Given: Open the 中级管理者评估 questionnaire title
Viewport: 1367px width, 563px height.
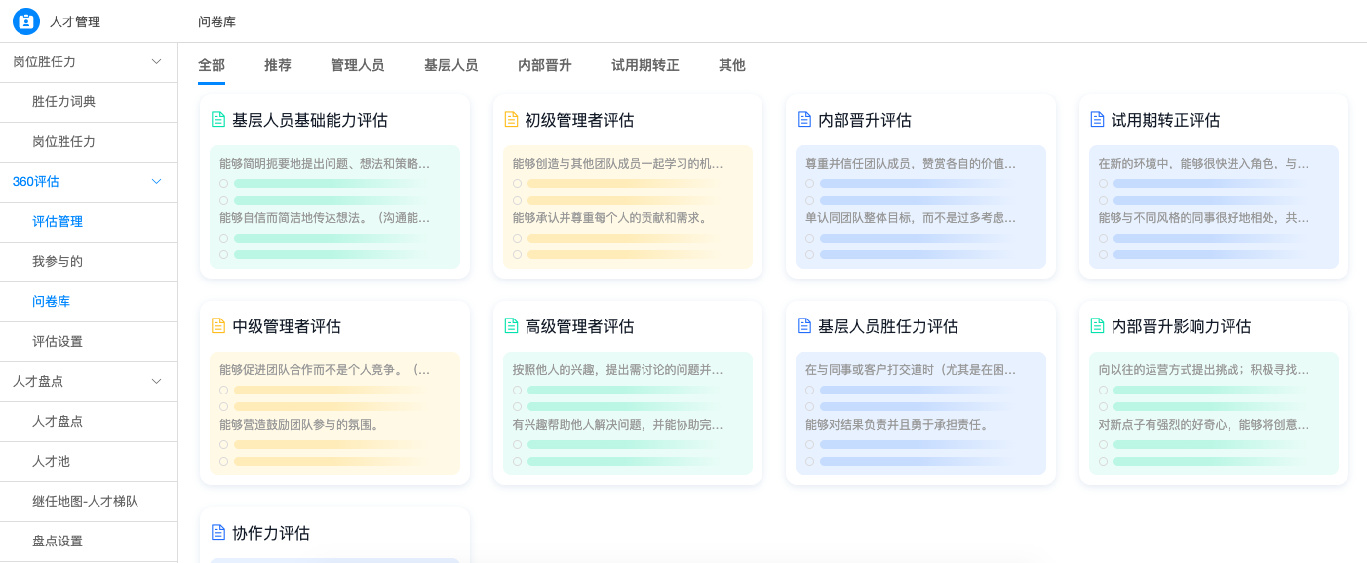Looking at the screenshot, I should tap(287, 326).
